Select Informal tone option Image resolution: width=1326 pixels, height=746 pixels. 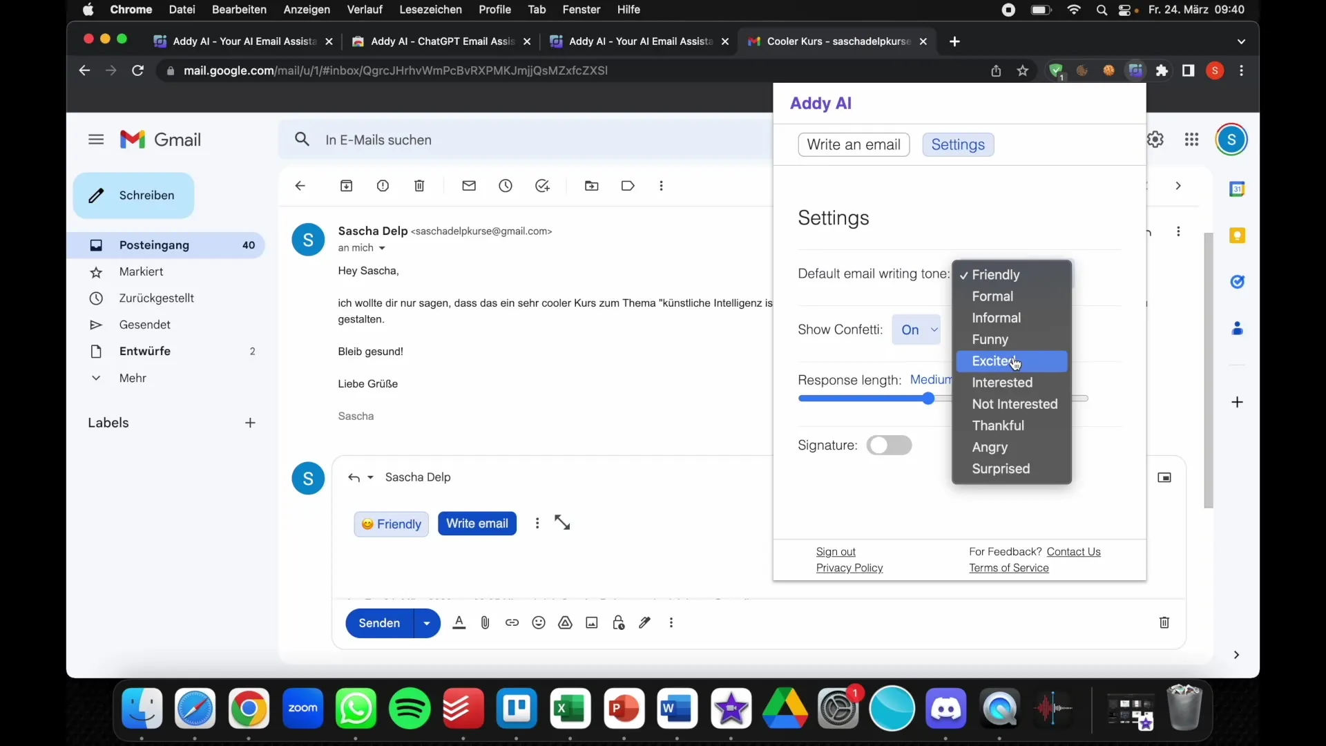click(x=1012, y=318)
